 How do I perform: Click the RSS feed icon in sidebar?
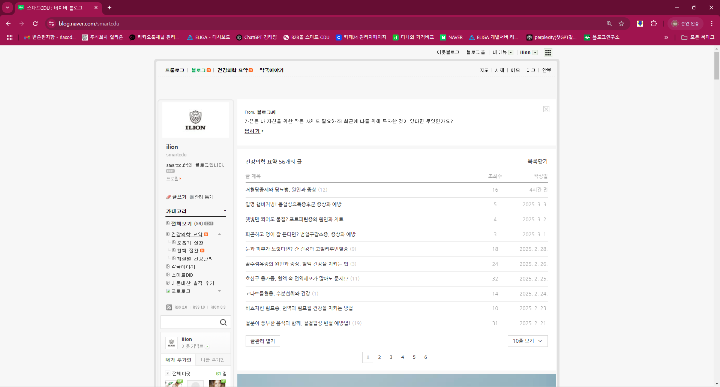click(x=169, y=307)
